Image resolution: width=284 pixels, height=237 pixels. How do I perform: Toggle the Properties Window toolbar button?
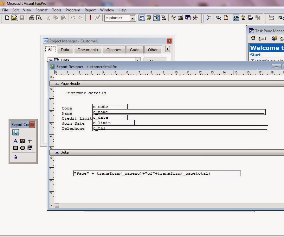pyautogui.click(x=156, y=18)
